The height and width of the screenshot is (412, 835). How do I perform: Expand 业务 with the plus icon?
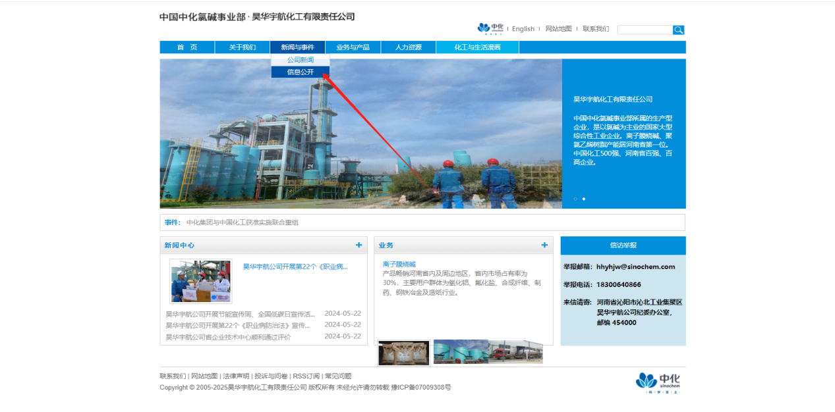544,245
